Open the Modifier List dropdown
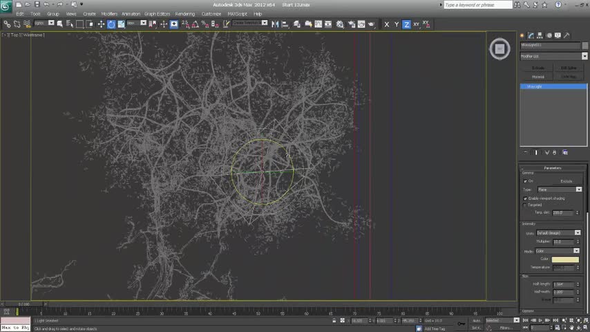The height and width of the screenshot is (332, 590). coord(553,56)
